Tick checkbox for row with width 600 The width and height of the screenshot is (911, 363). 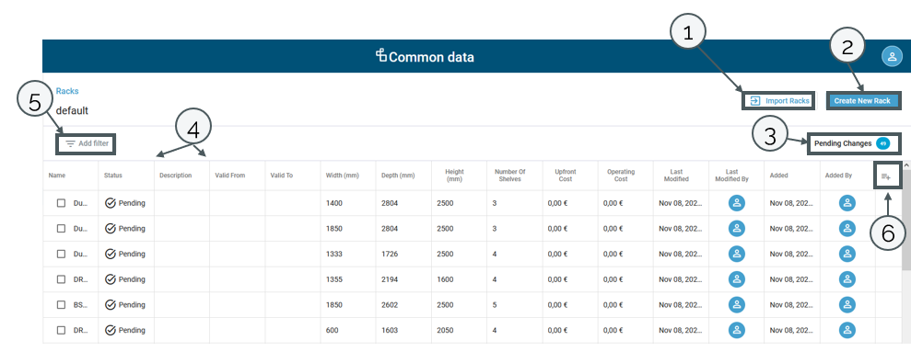coord(61,330)
